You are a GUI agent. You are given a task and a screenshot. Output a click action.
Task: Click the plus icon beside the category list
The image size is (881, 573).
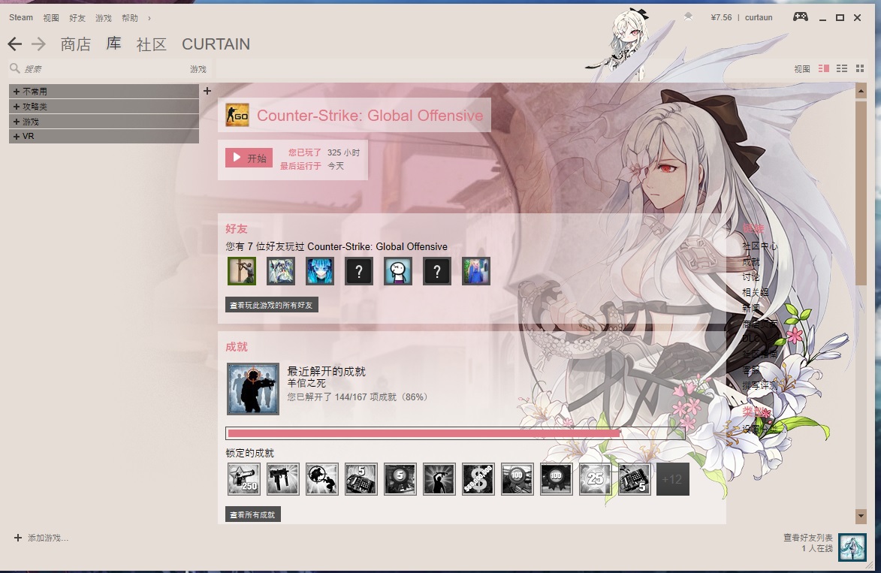click(207, 91)
